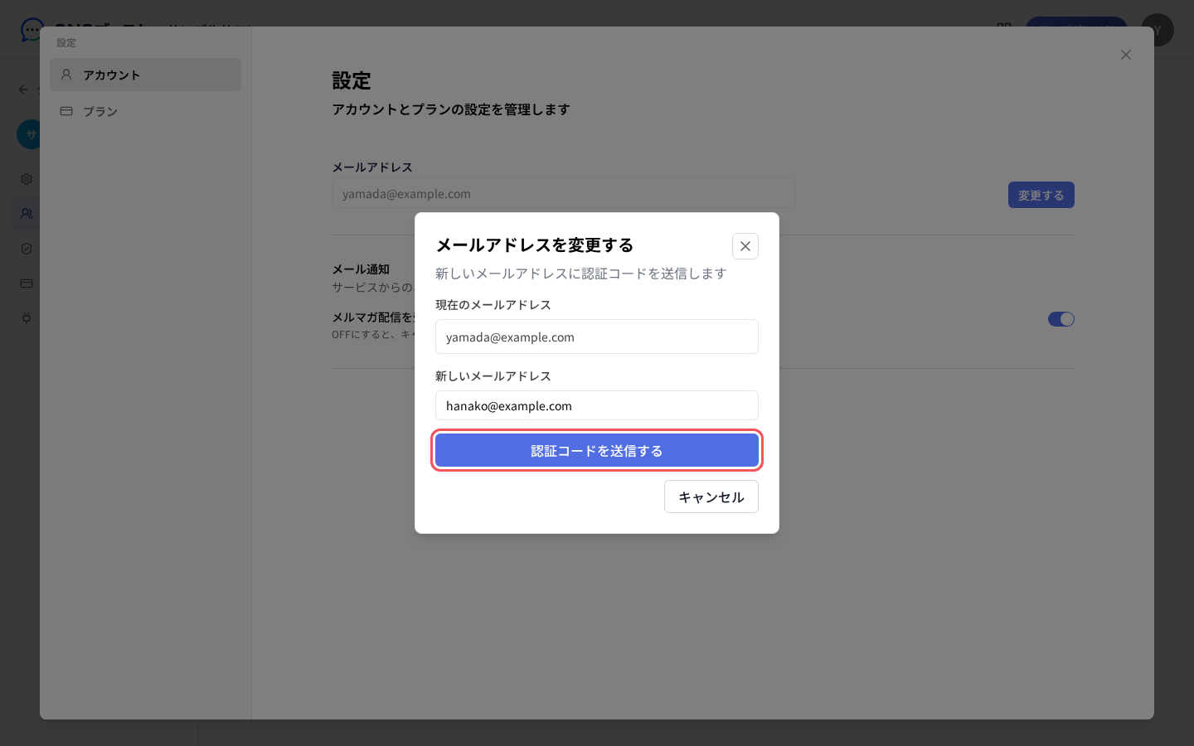Switch to the プラン tab

point(146,111)
